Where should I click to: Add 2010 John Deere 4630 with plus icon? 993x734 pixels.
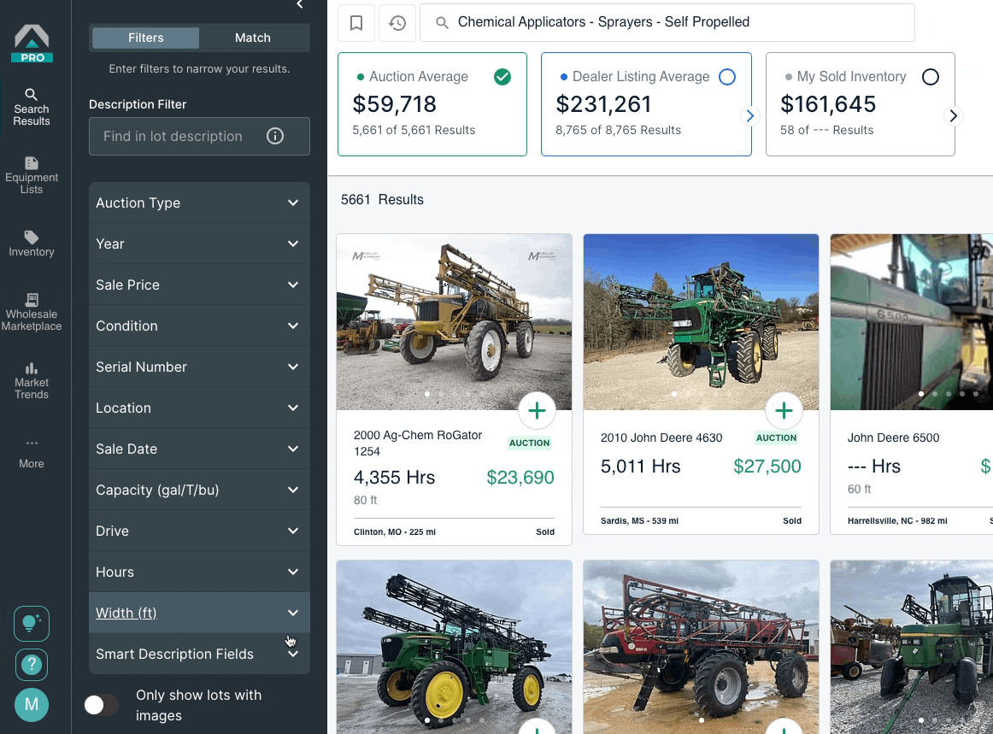[784, 411]
